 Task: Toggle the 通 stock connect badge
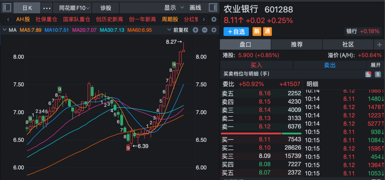(267, 31)
